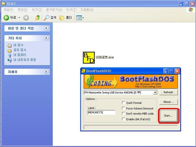Click the Label field containing MEMORETTE

click(102, 112)
